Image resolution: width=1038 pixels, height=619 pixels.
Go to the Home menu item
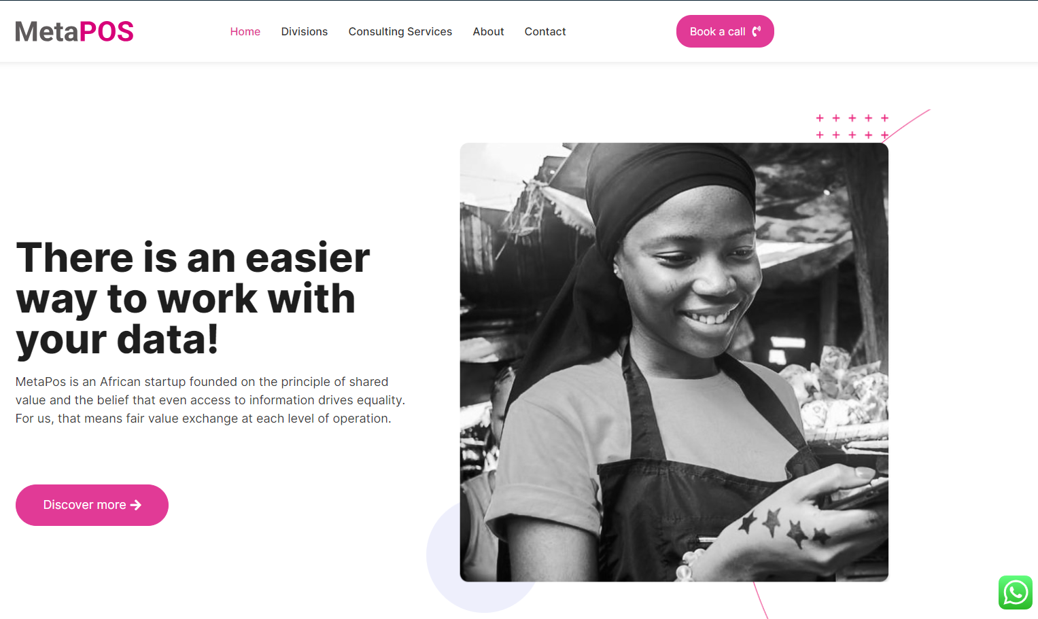pyautogui.click(x=245, y=31)
